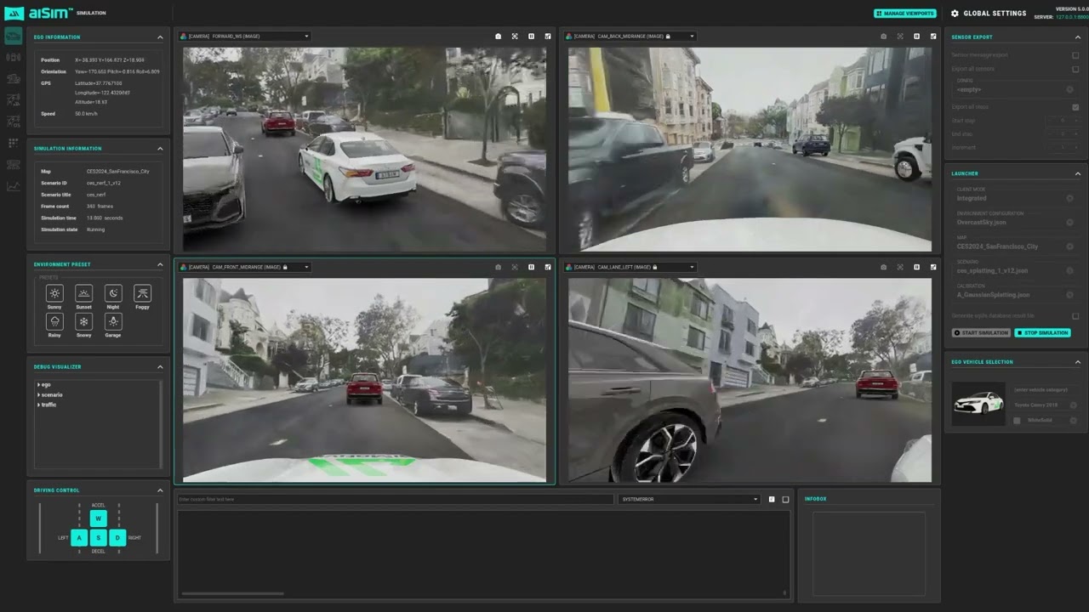1089x612 pixels.
Task: Select the Night environment preset
Action: 113,293
